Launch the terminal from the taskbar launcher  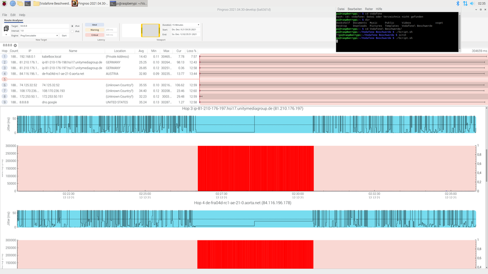coord(28,3)
